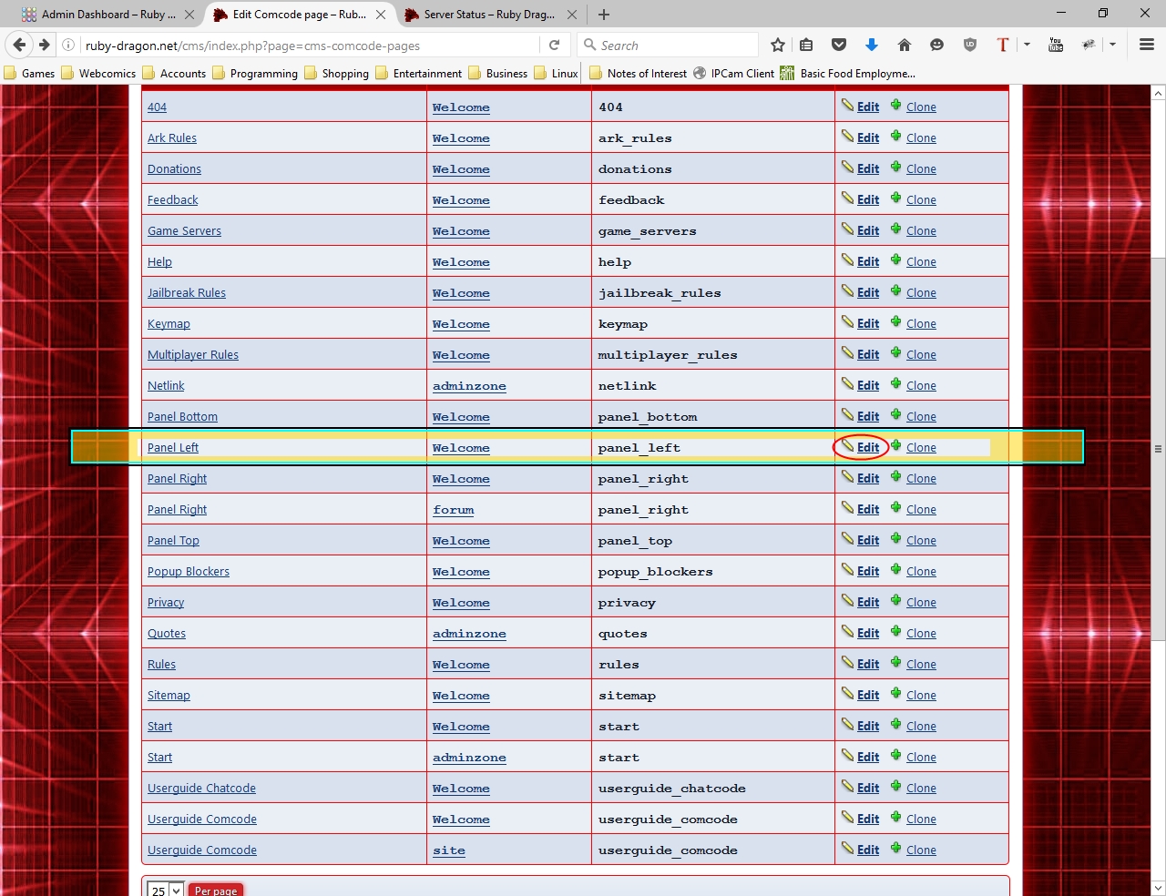
Task: Switch to the Server Status tab
Action: [x=489, y=15]
